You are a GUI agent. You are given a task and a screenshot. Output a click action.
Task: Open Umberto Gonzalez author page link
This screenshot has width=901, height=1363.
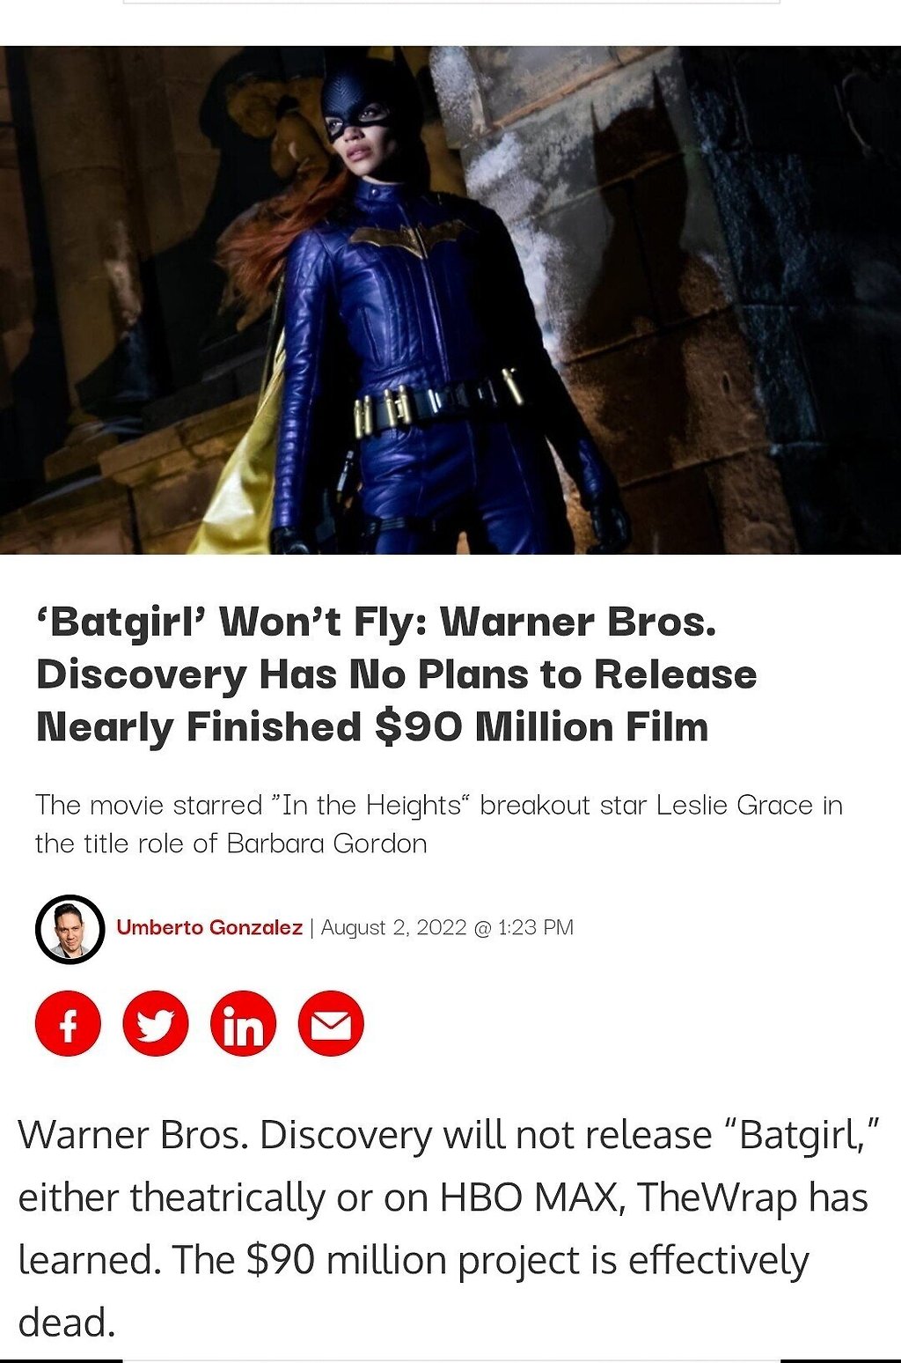(x=209, y=927)
